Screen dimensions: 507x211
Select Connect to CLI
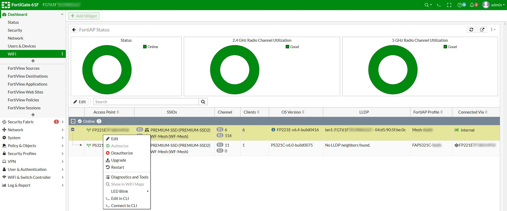pos(127,205)
